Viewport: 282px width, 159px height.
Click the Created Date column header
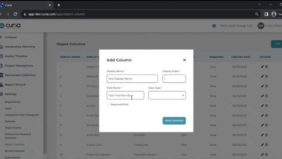point(241,57)
